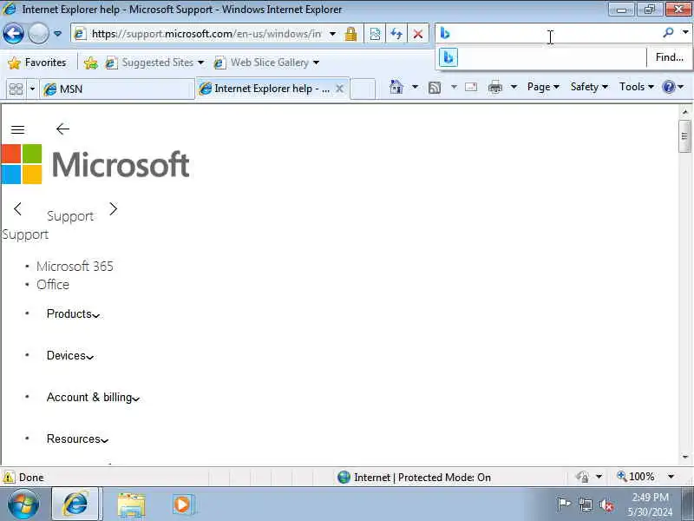This screenshot has height=521, width=694.
Task: Open the page hamburger menu icon
Action: click(17, 129)
